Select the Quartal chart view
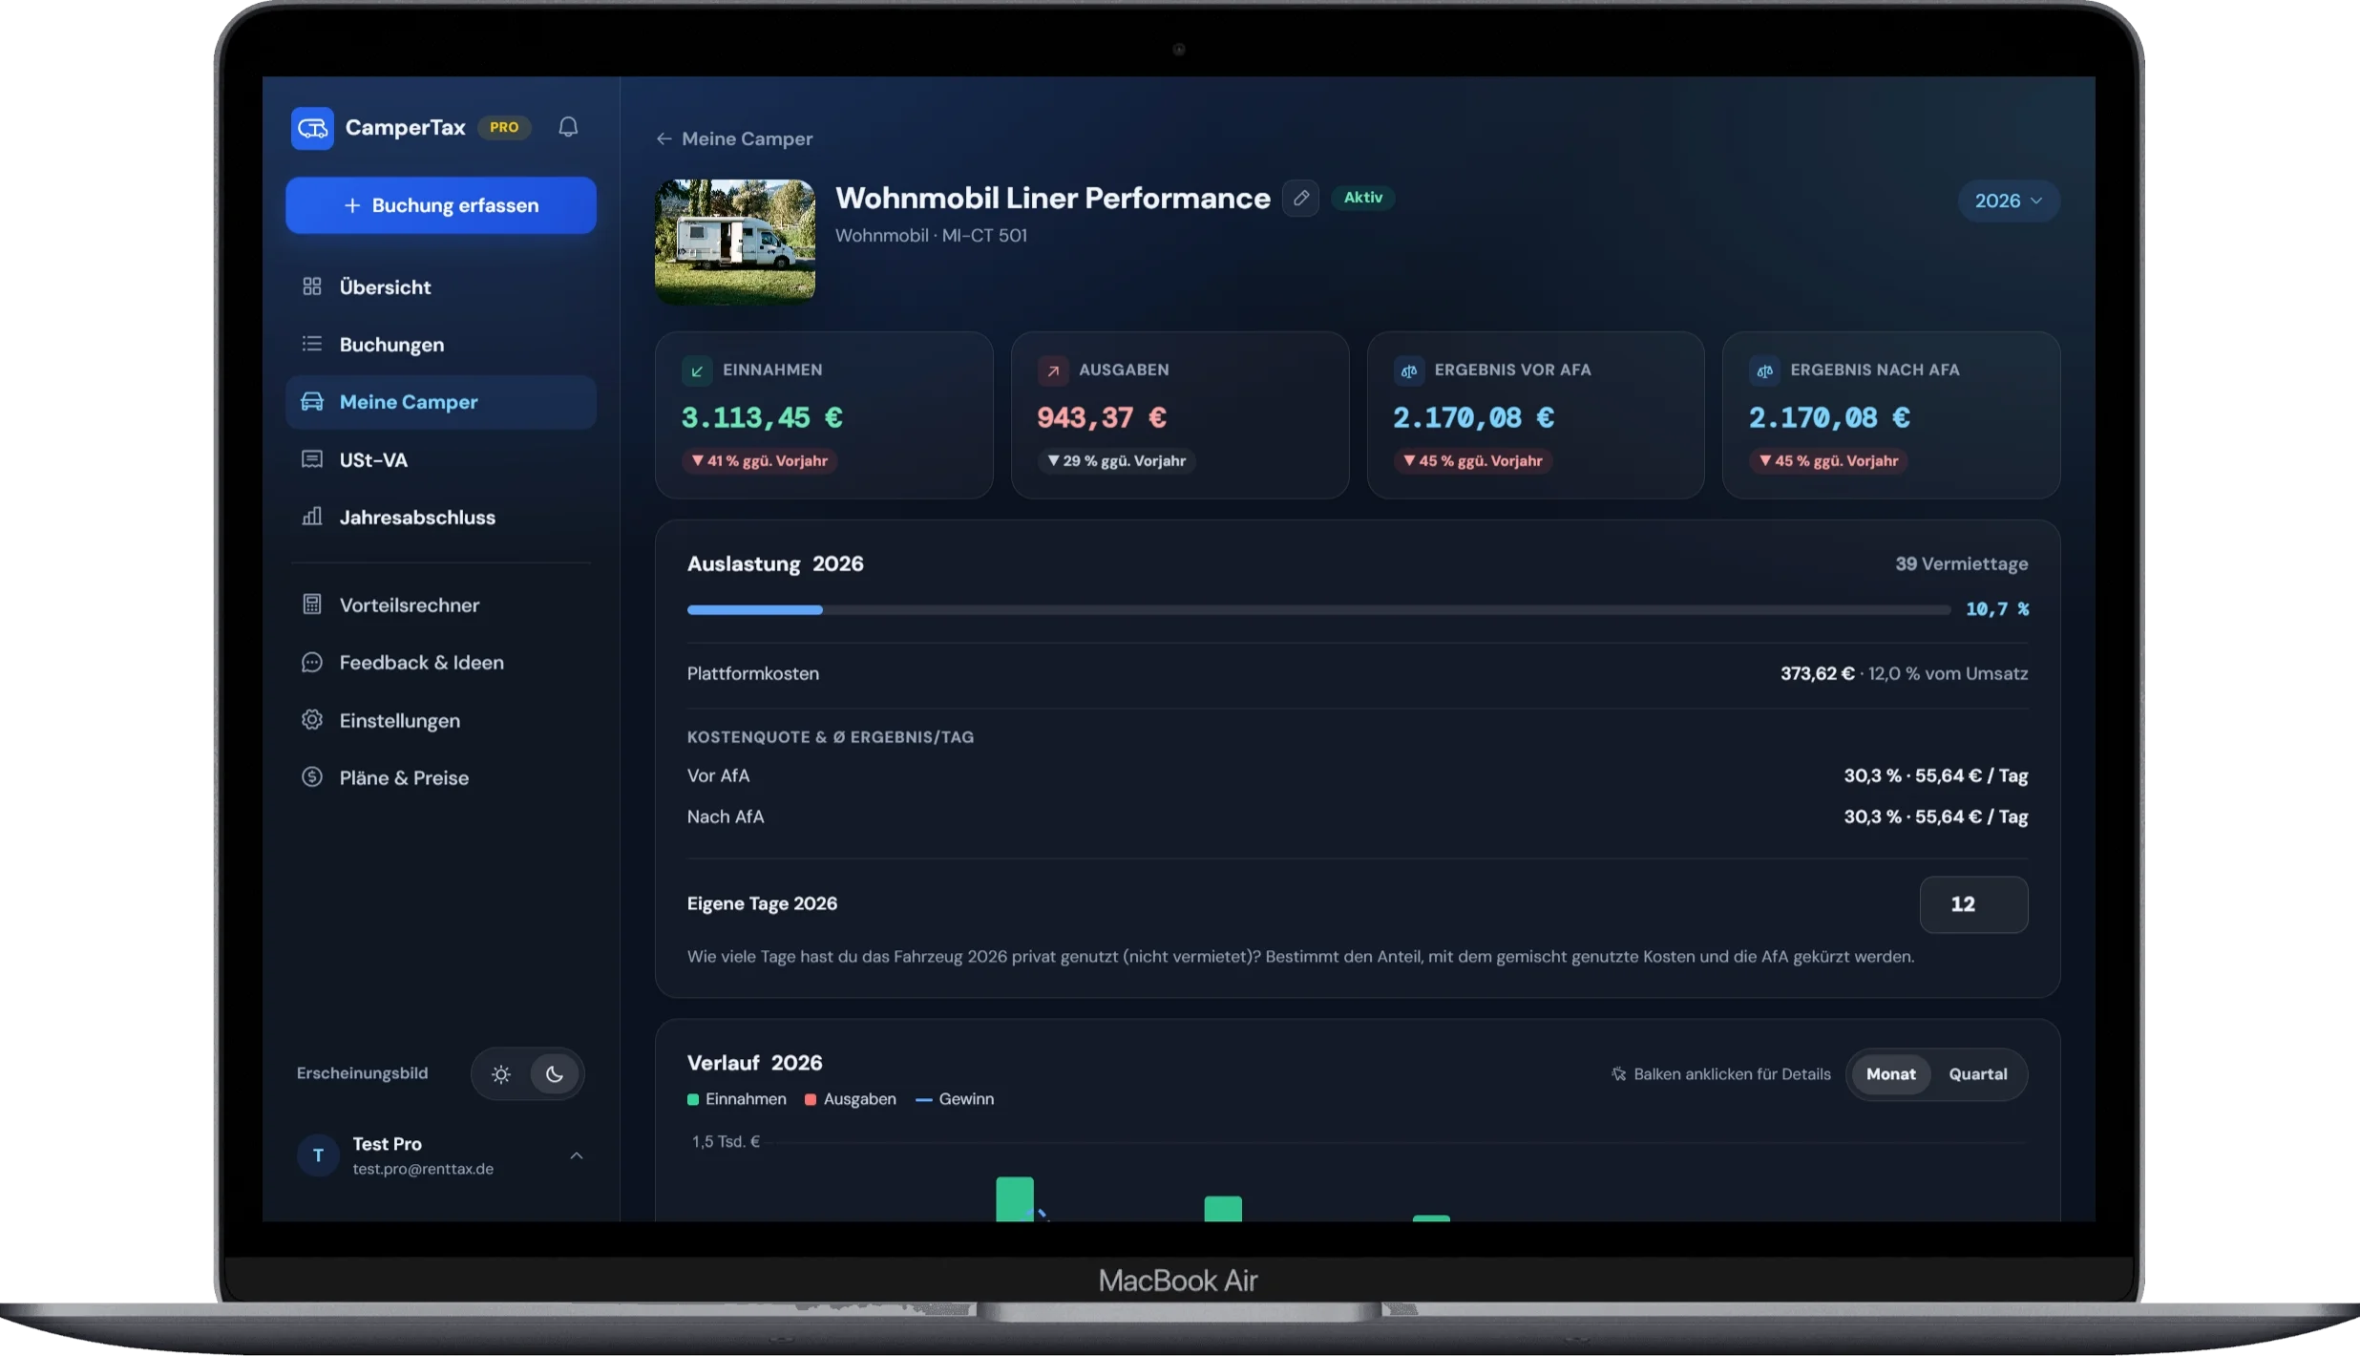The image size is (2360, 1356). tap(1977, 1074)
